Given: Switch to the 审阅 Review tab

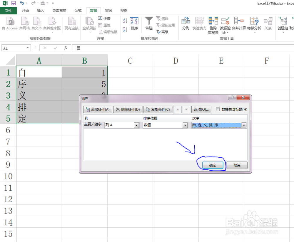Looking at the screenshot, I should click(108, 11).
